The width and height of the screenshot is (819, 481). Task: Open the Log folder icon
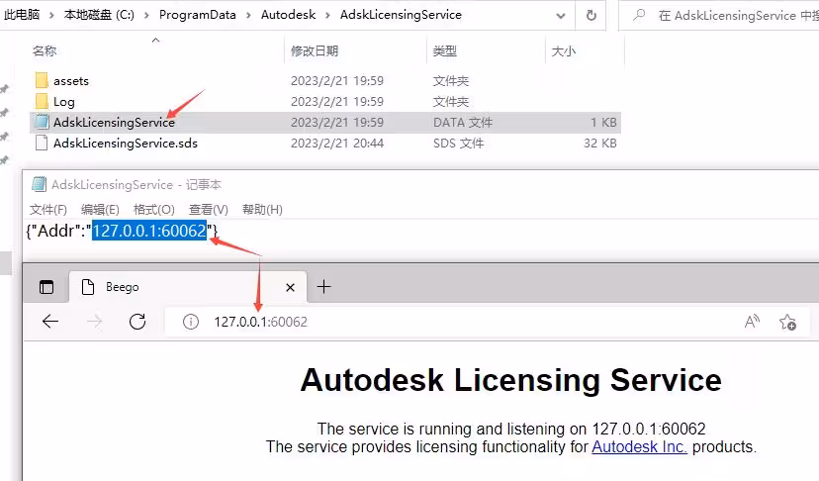42,101
